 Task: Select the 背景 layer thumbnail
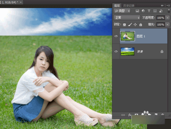pos(128,51)
